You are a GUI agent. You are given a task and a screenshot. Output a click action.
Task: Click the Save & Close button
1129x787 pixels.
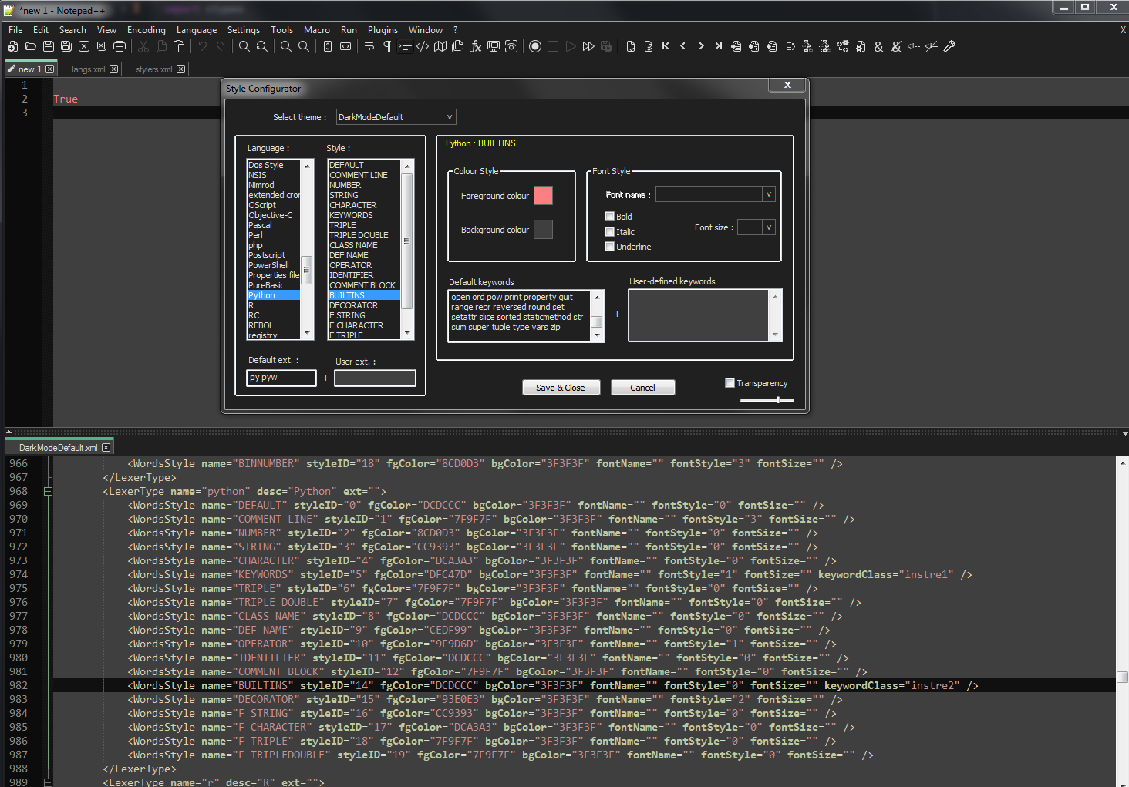(561, 388)
